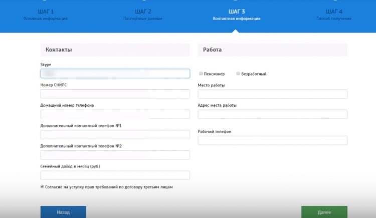Image resolution: width=376 pixels, height=218 pixels.
Task: Select Дополнительный контактный телефон №1 field
Action: (115, 134)
